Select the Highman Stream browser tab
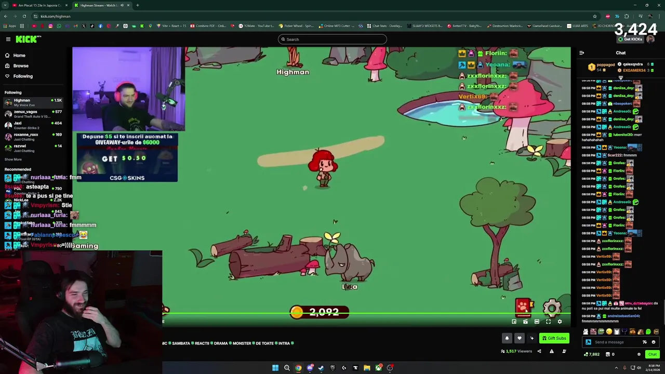The height and width of the screenshot is (374, 665). (x=101, y=5)
